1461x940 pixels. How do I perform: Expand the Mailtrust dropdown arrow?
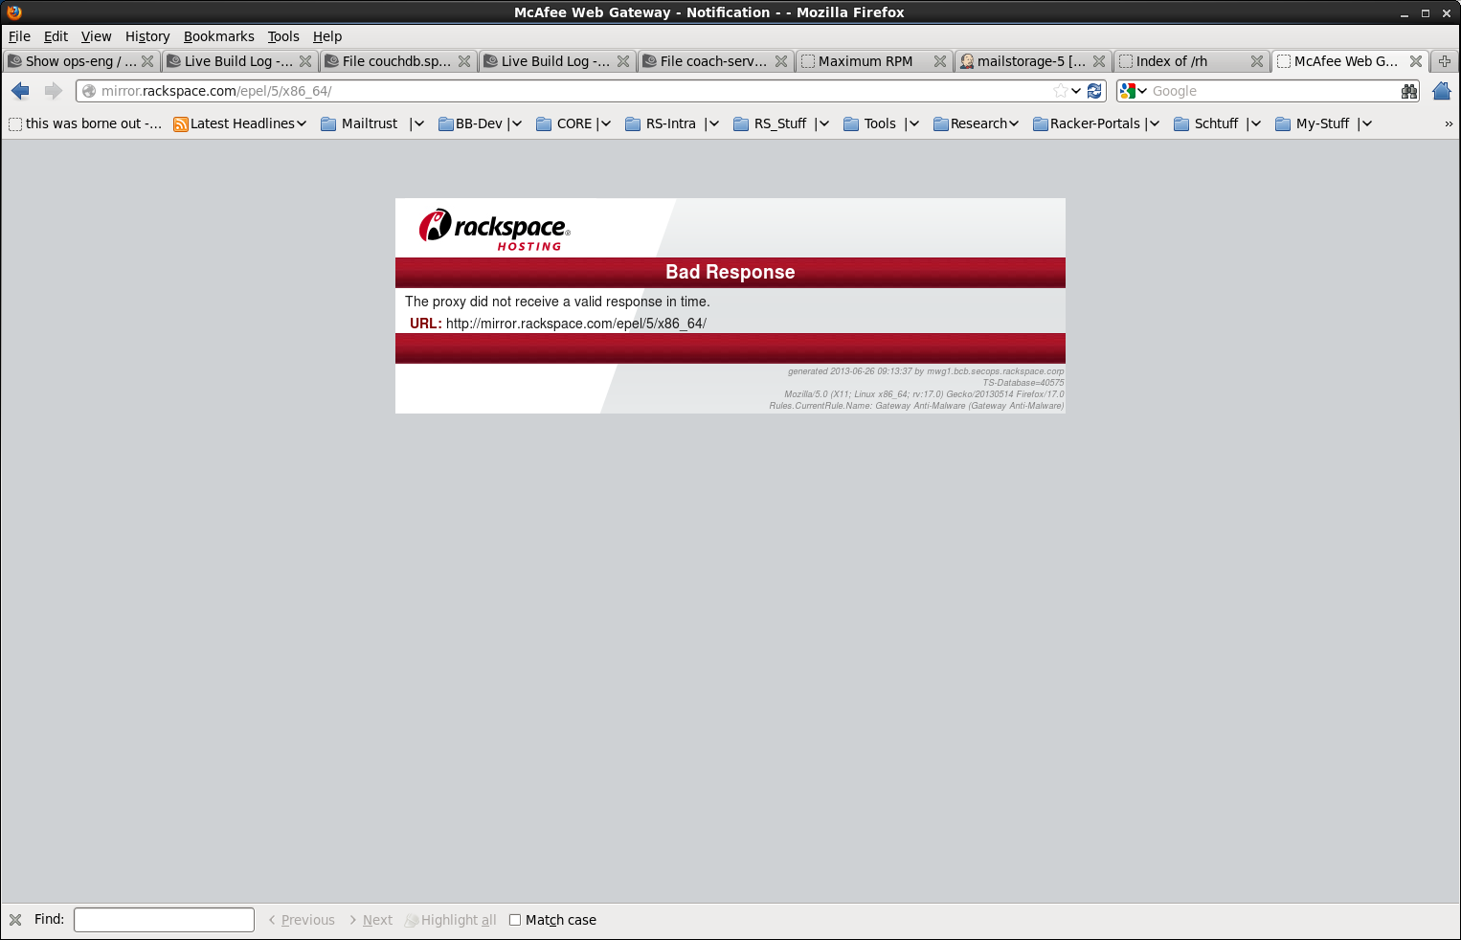pyautogui.click(x=418, y=123)
